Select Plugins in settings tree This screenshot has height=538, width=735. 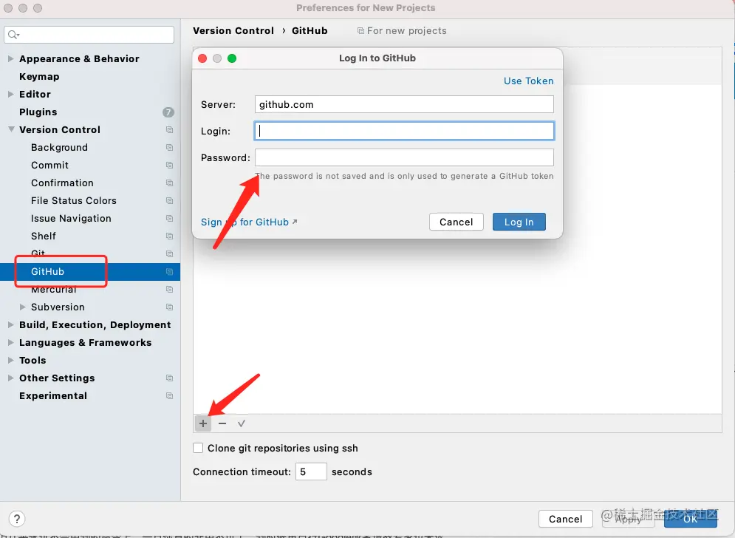(38, 112)
